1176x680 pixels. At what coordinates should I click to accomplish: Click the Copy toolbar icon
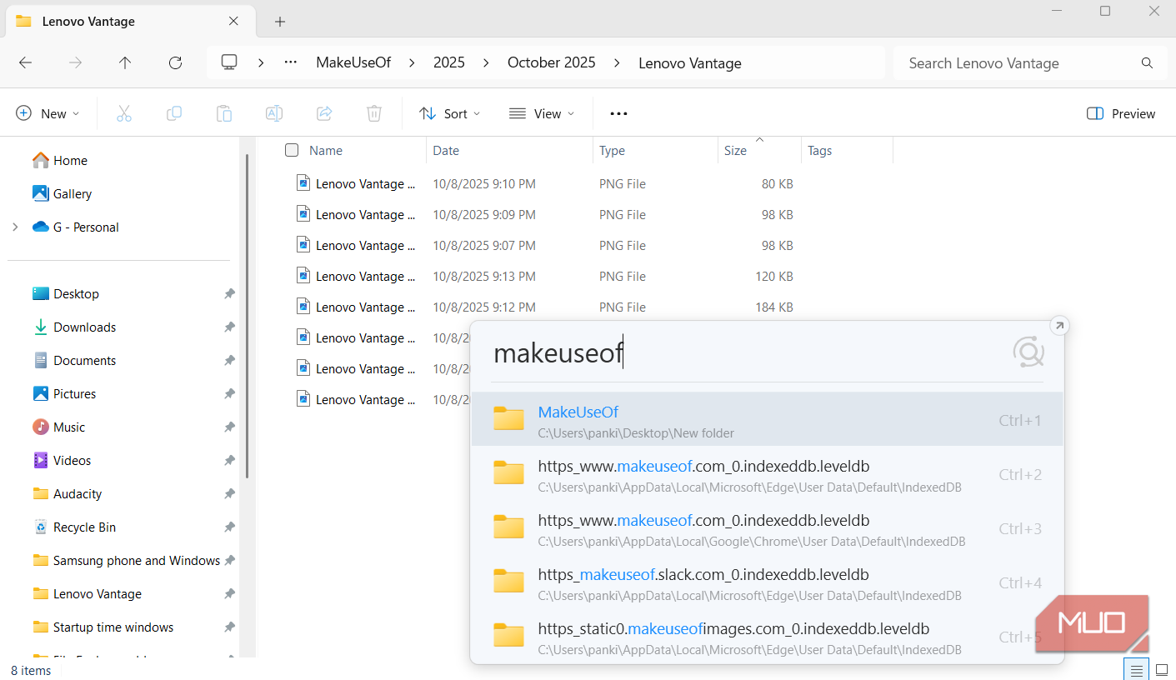(174, 113)
